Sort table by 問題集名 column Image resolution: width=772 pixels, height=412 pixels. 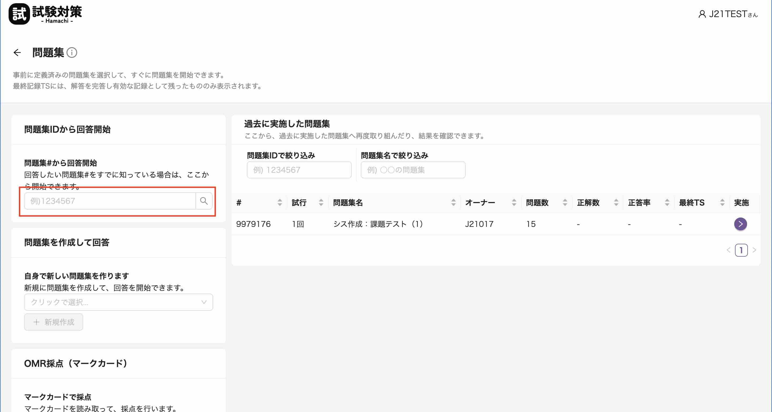[x=453, y=203]
